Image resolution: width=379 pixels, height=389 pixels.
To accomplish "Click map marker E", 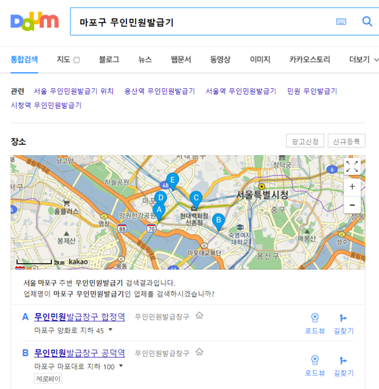I will (x=173, y=182).
